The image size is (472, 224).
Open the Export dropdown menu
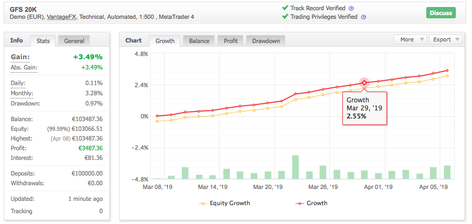click(x=446, y=39)
